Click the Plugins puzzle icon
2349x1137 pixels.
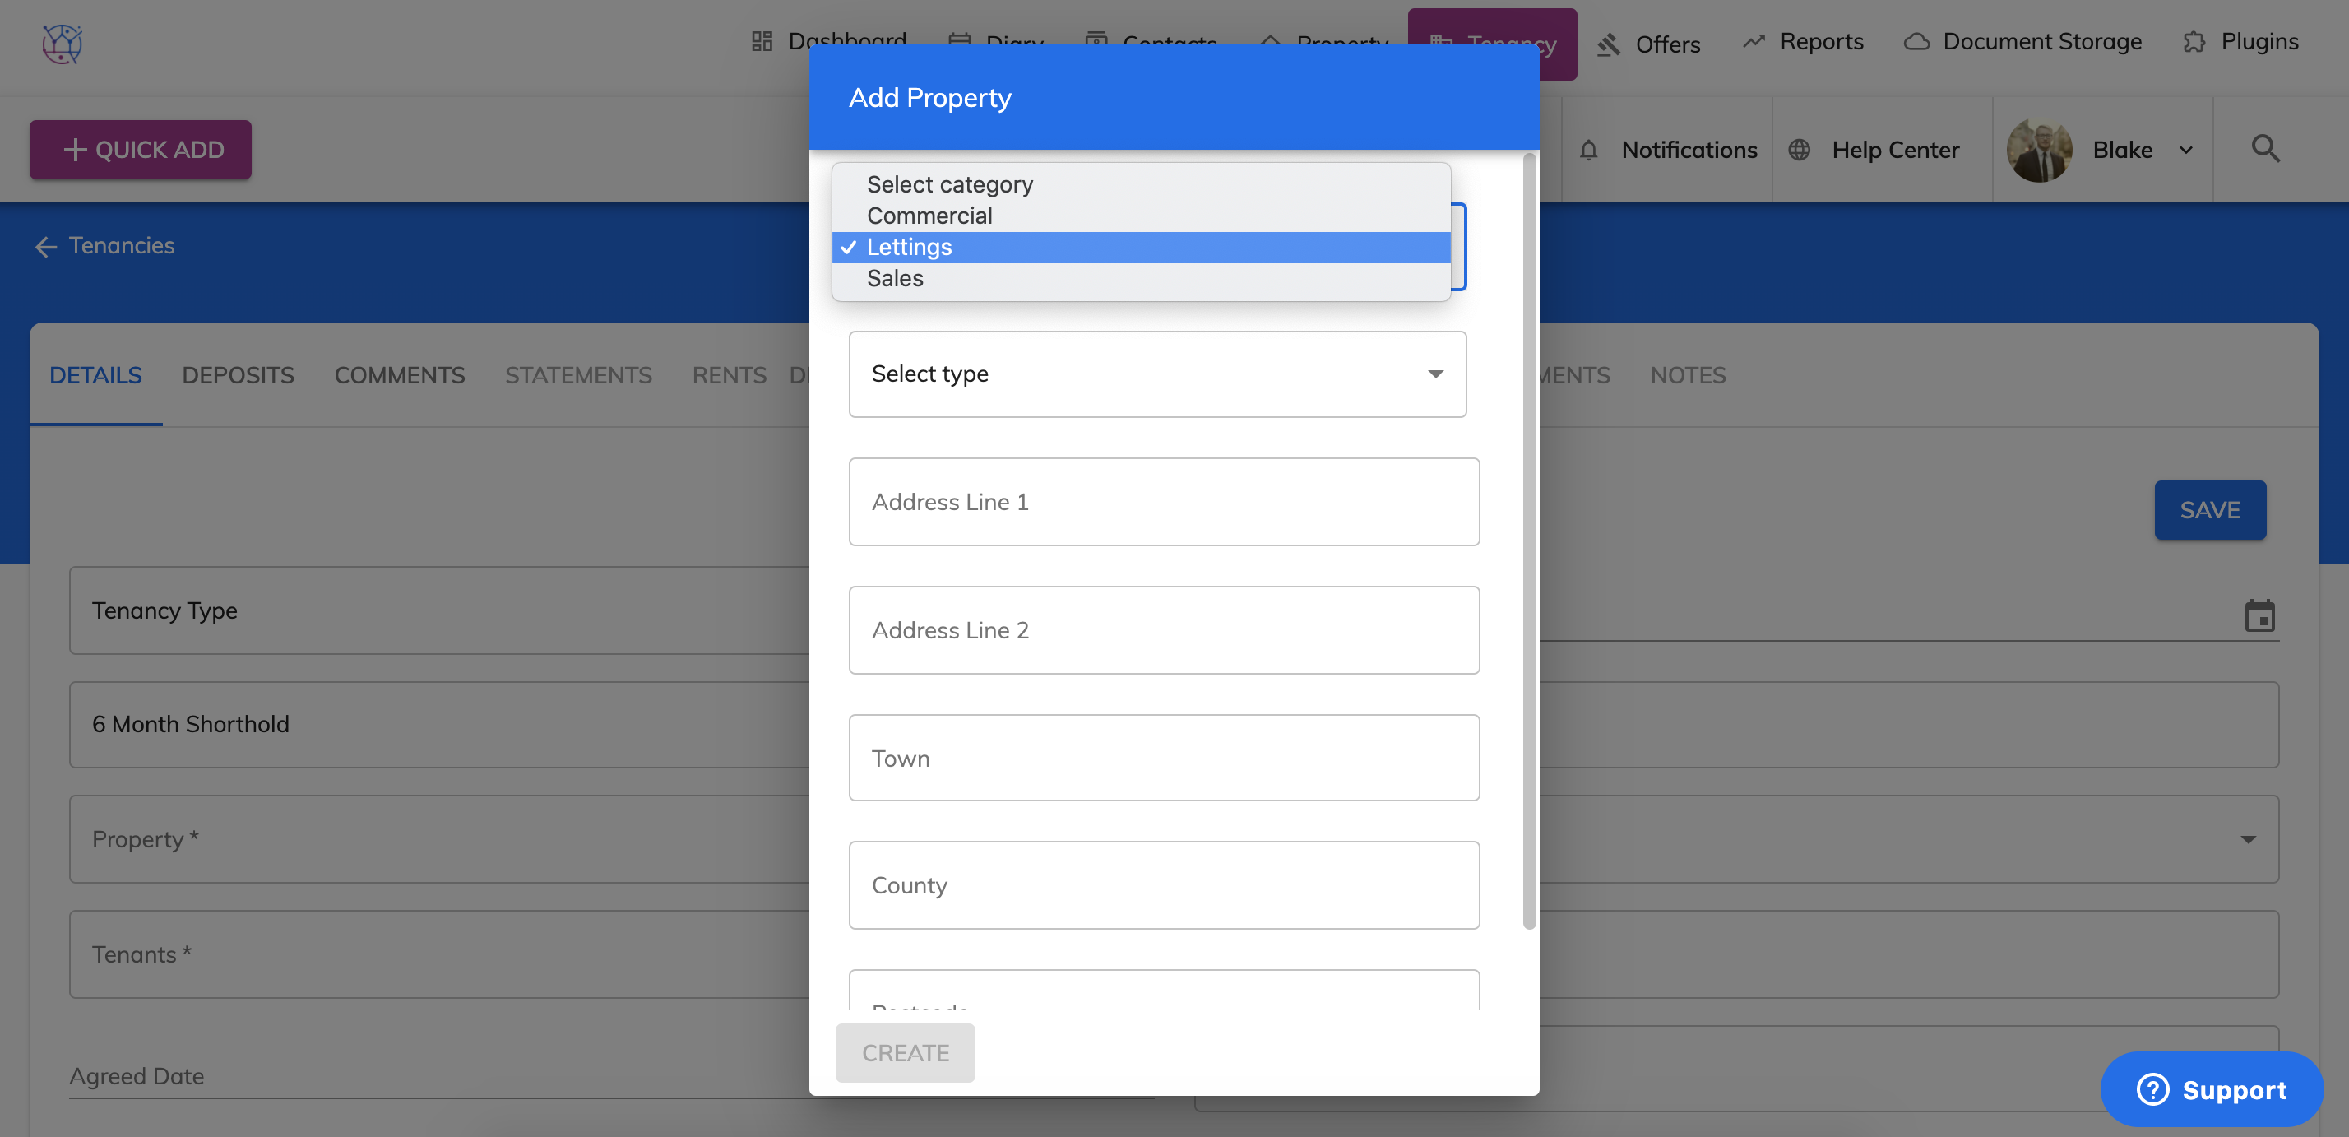tap(2194, 42)
